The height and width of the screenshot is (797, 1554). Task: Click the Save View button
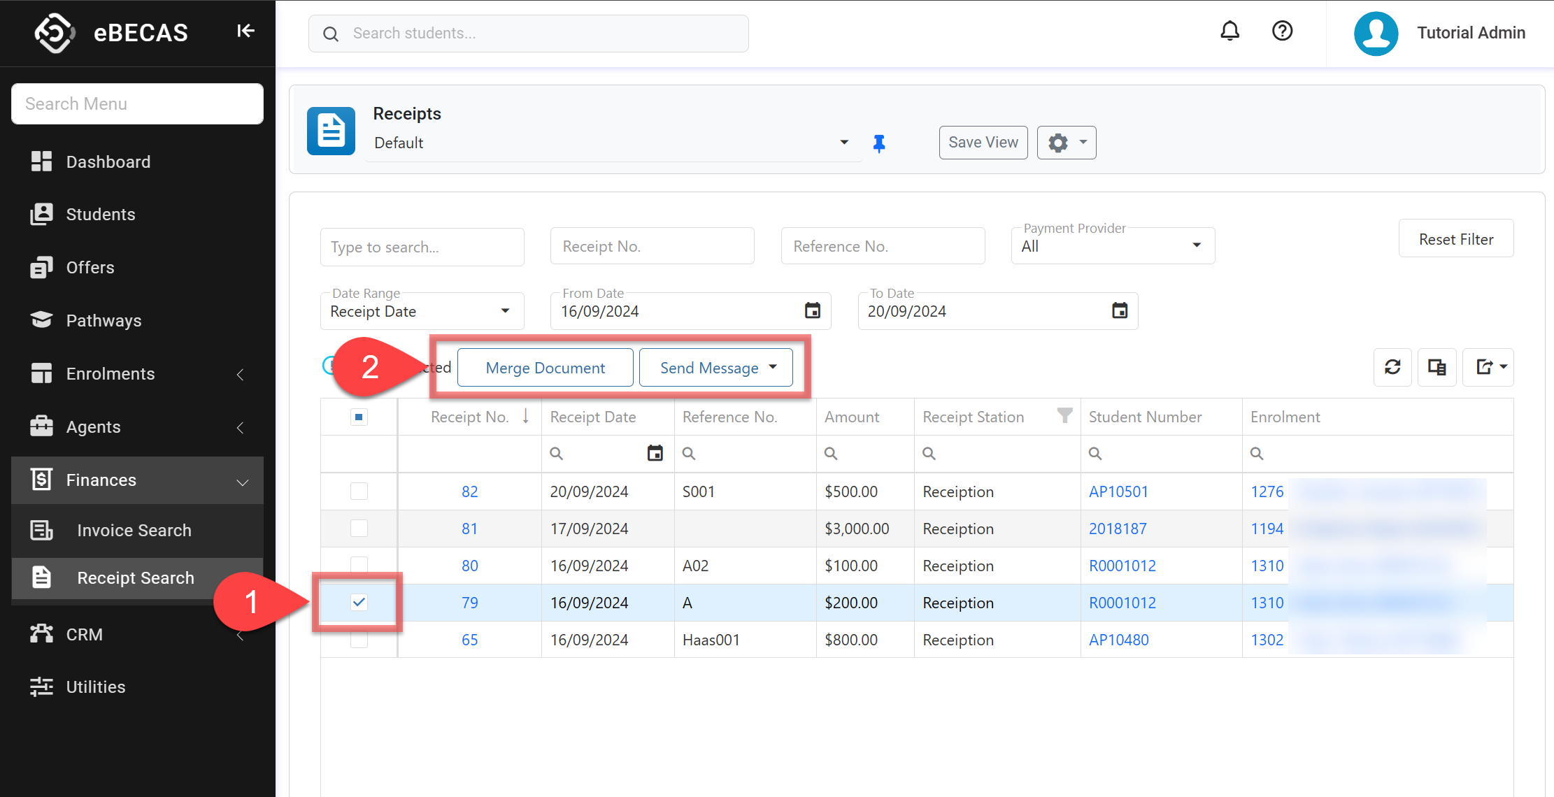983,143
